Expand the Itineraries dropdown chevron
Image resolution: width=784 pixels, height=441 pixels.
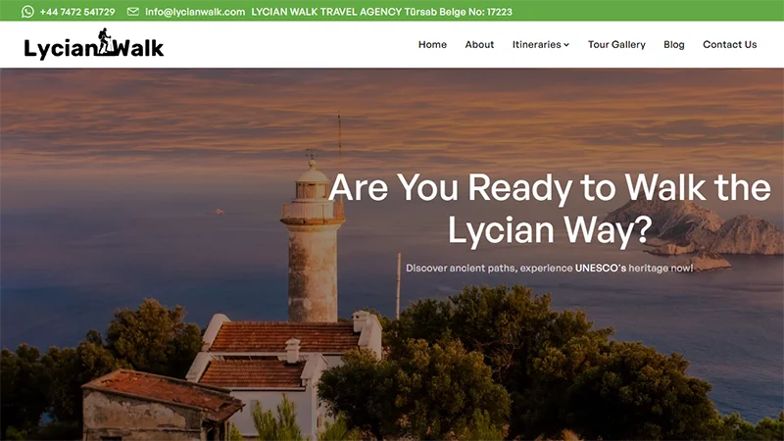[x=566, y=45]
